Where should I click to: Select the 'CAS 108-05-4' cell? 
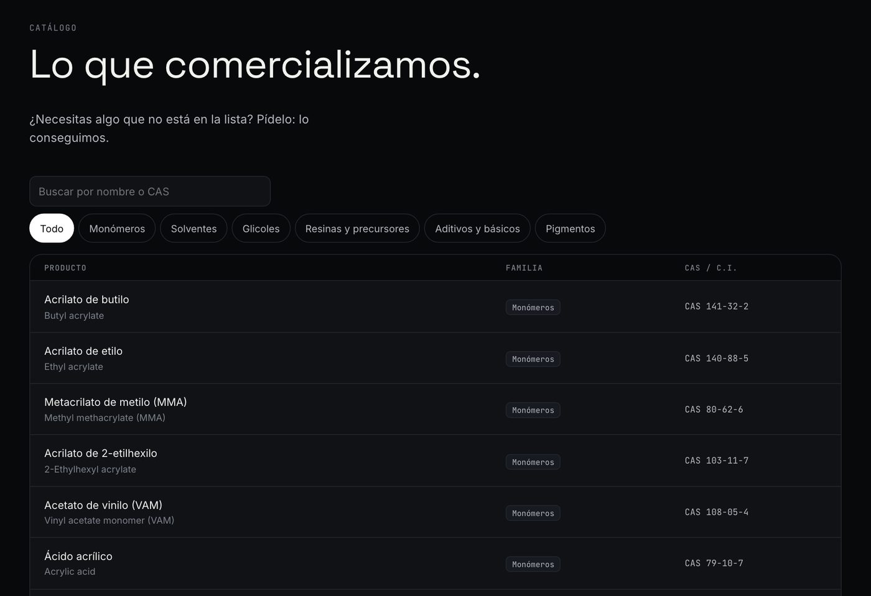point(717,512)
